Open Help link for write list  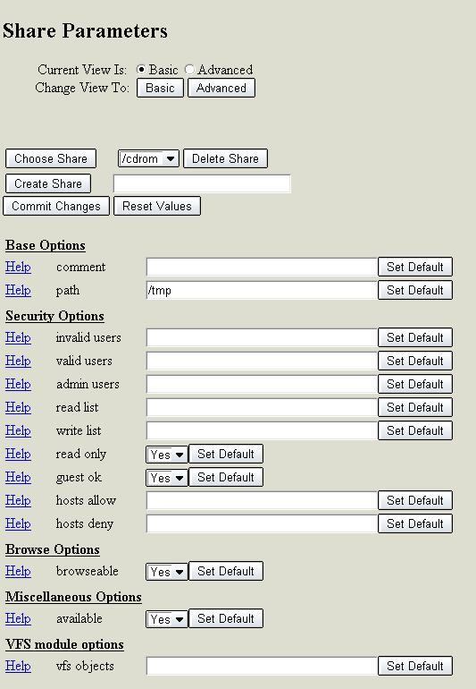18,430
